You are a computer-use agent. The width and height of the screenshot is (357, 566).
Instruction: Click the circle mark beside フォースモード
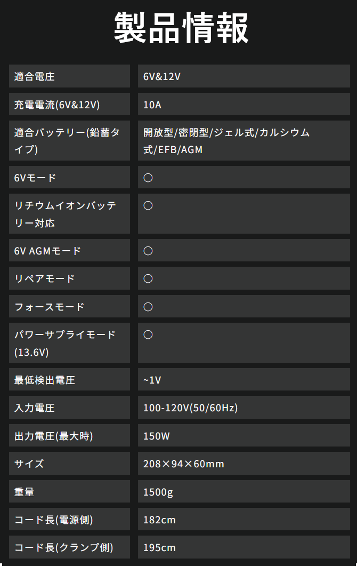point(148,307)
